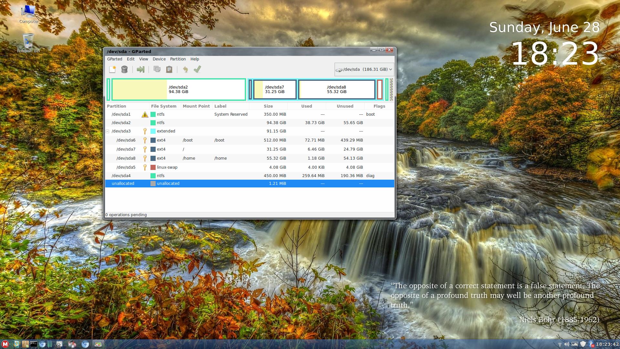Click the warning icon beside /dev/sda1

click(x=145, y=114)
